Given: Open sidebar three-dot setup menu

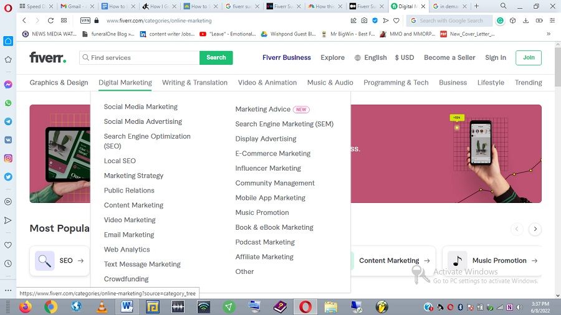Looking at the screenshot, I should pos(8,290).
